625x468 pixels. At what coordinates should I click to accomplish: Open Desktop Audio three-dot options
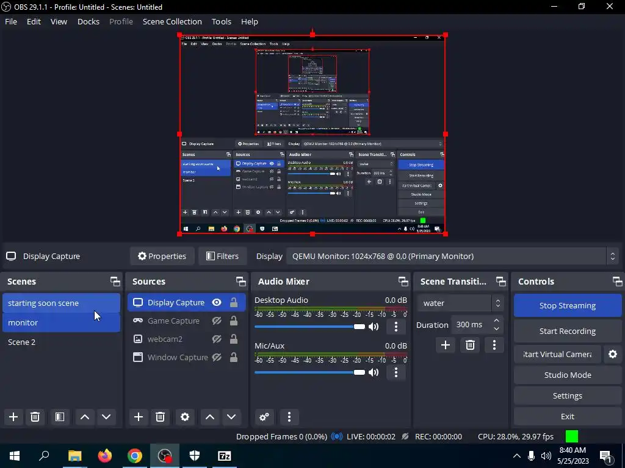coord(396,327)
